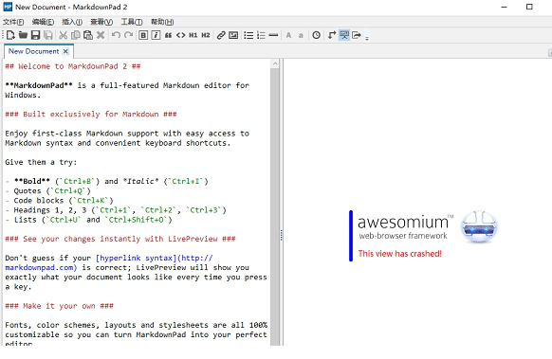This screenshot has width=552, height=359.
Task: Save the document with the floppy icon
Action: 35,35
